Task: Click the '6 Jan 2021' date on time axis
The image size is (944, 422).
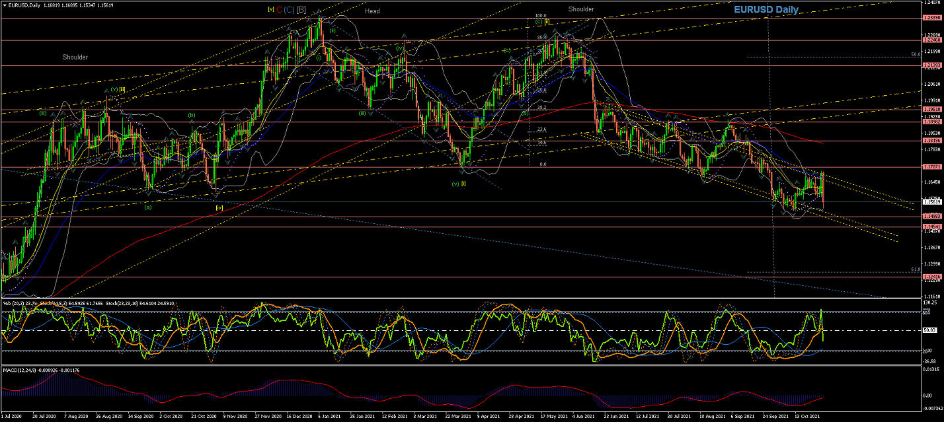Action: 330,417
